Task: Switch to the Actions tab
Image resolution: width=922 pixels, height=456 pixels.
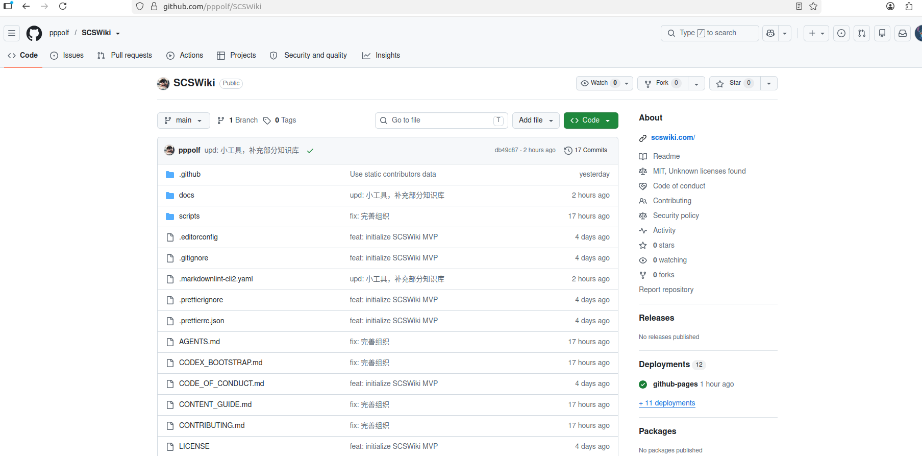Action: pyautogui.click(x=185, y=55)
